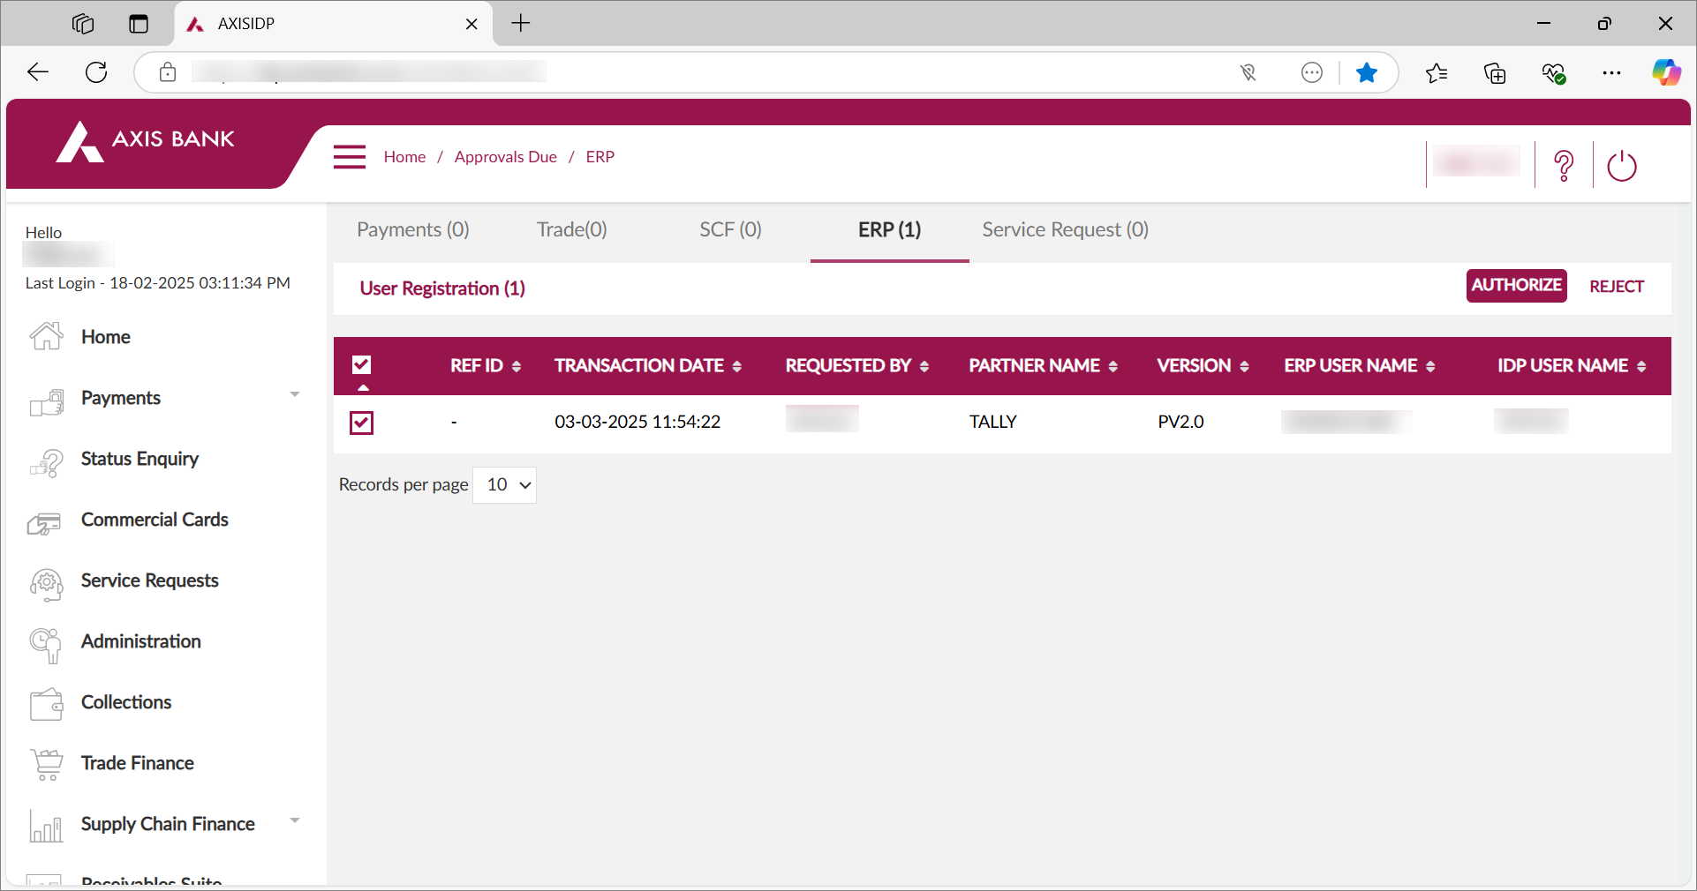Image resolution: width=1697 pixels, height=891 pixels.
Task: Click the Service Requests gear icon
Action: [x=47, y=584]
